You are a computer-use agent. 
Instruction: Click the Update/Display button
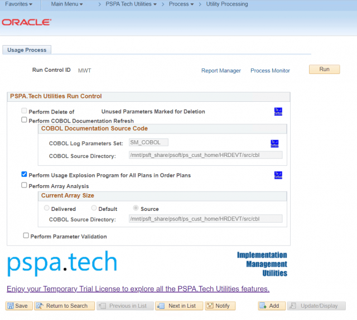tap(316, 306)
